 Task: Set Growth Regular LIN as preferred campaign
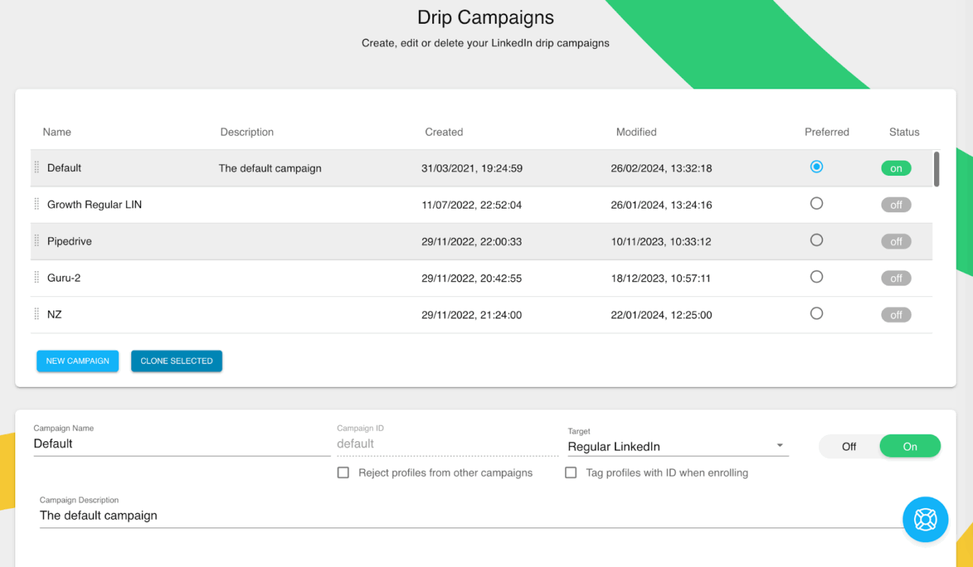tap(817, 203)
